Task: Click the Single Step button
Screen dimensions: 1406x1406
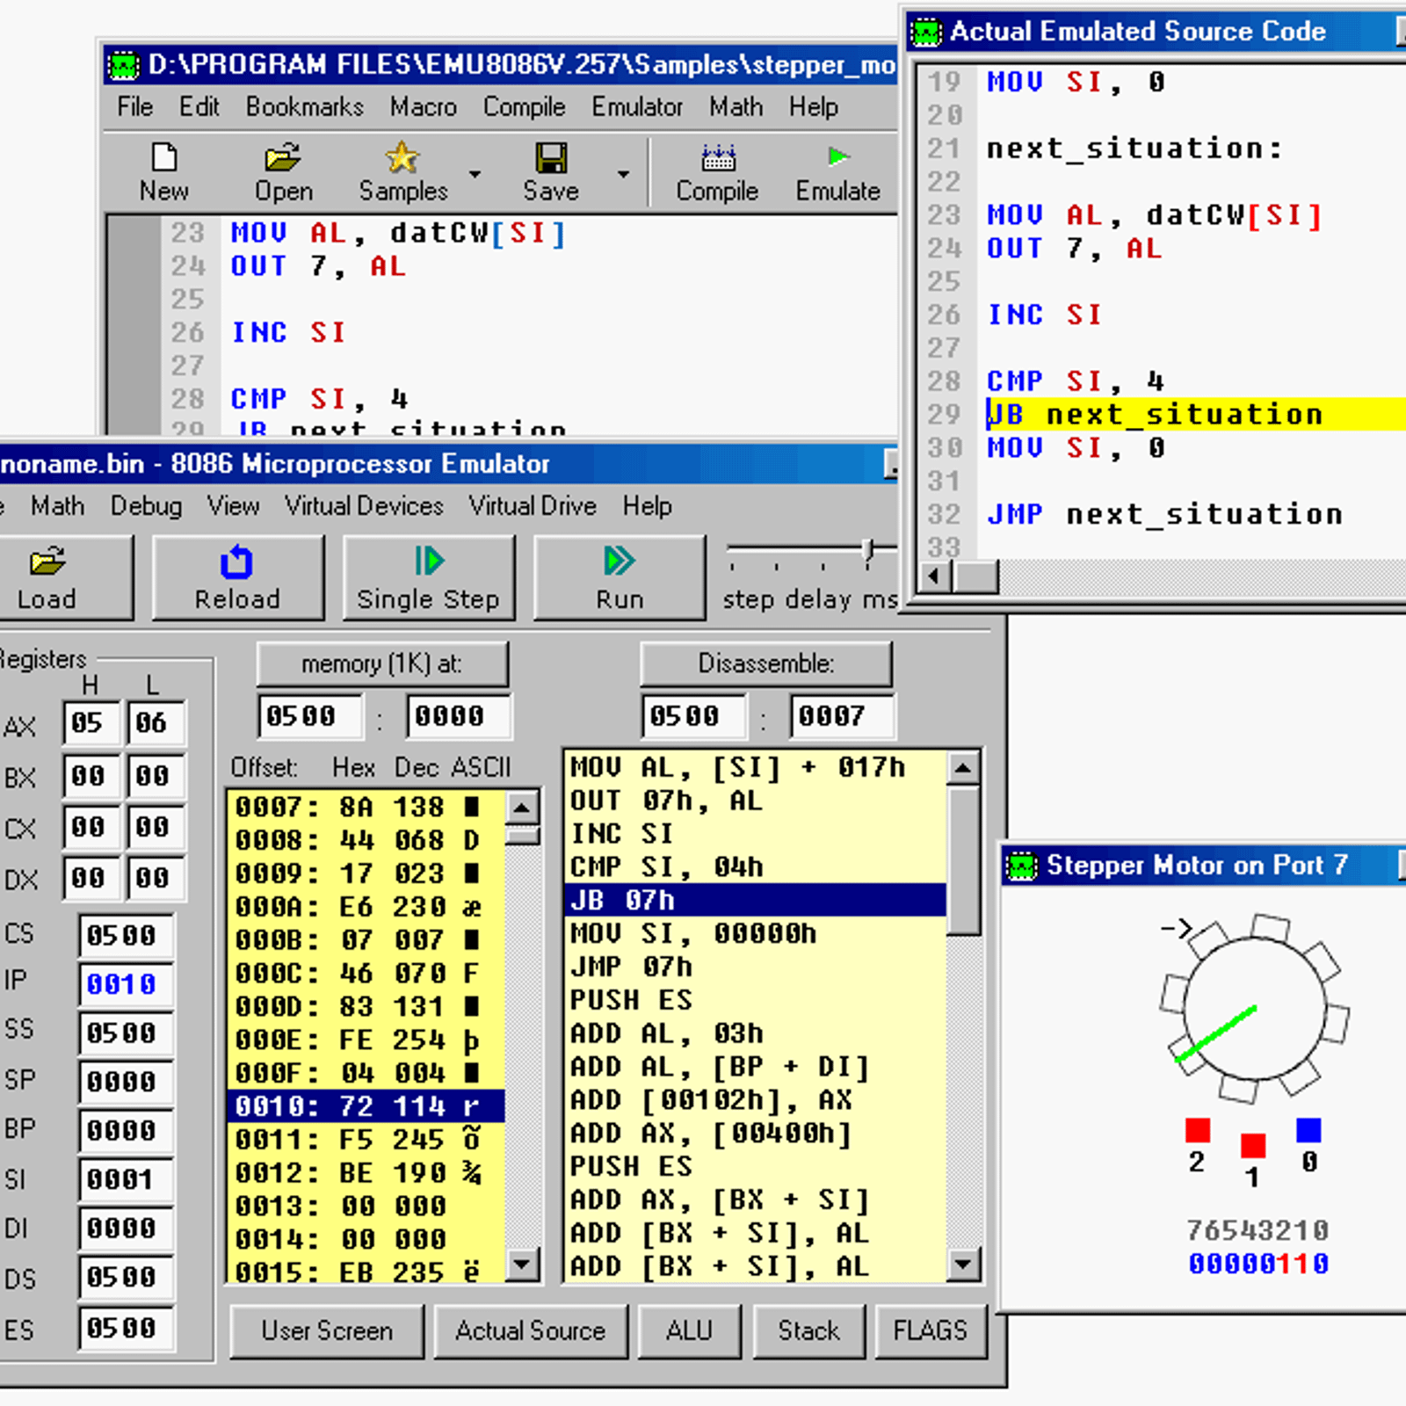Action: click(x=428, y=578)
